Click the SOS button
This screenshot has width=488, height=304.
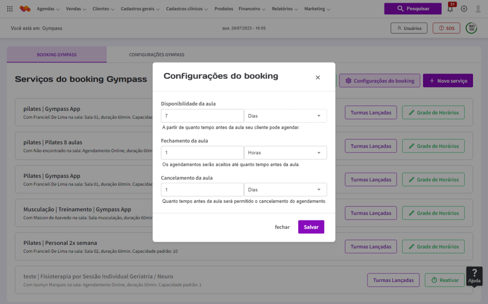click(x=446, y=28)
